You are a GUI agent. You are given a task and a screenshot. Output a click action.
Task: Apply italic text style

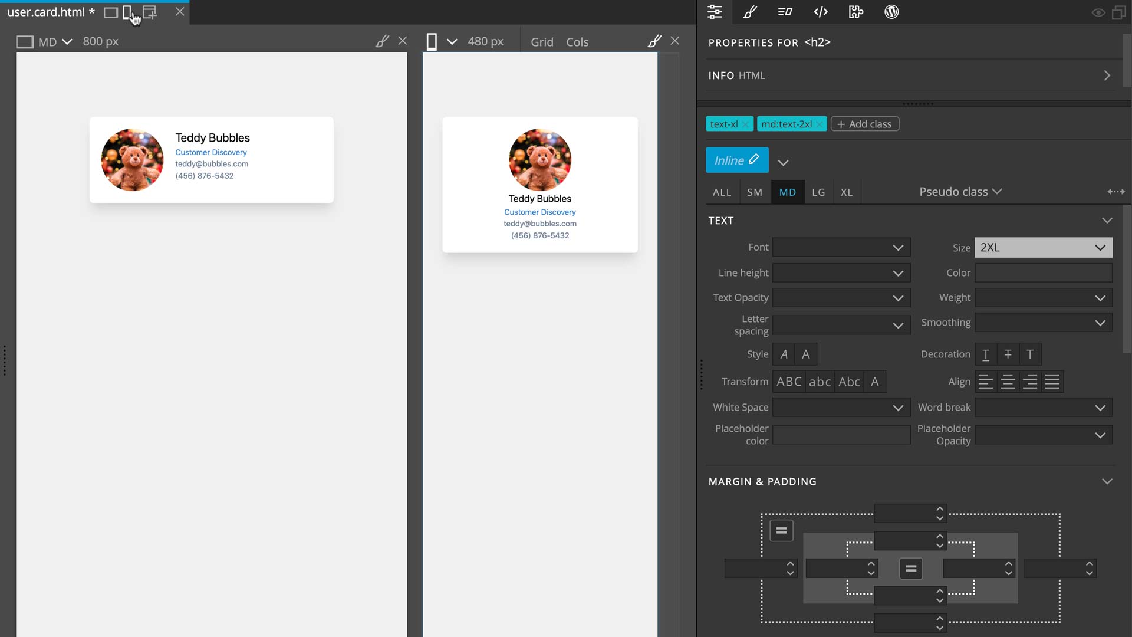784,354
